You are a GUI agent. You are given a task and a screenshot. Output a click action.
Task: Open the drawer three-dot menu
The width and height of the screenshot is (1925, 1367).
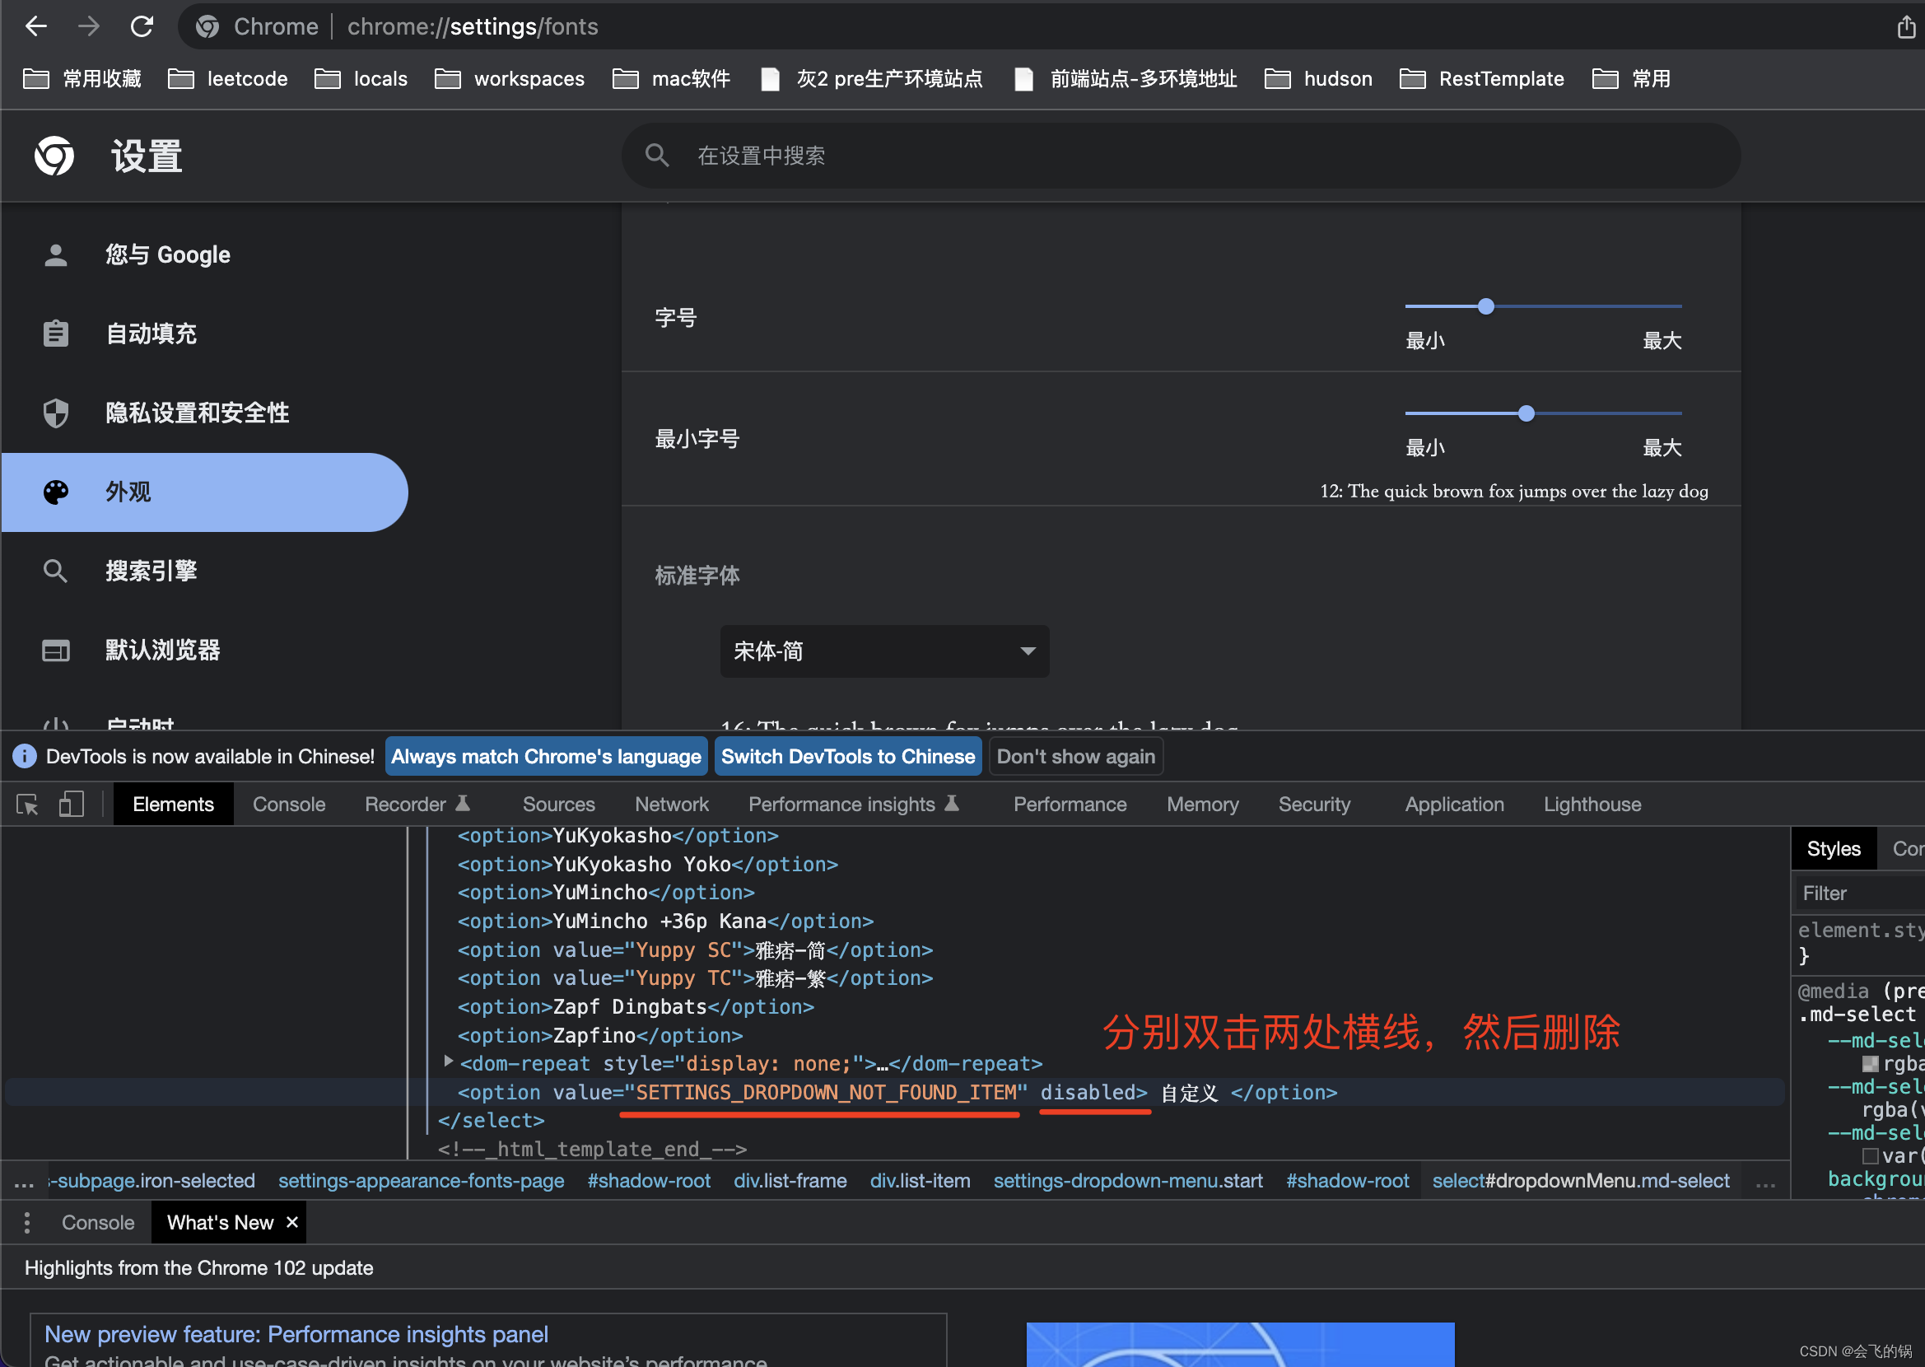click(27, 1222)
